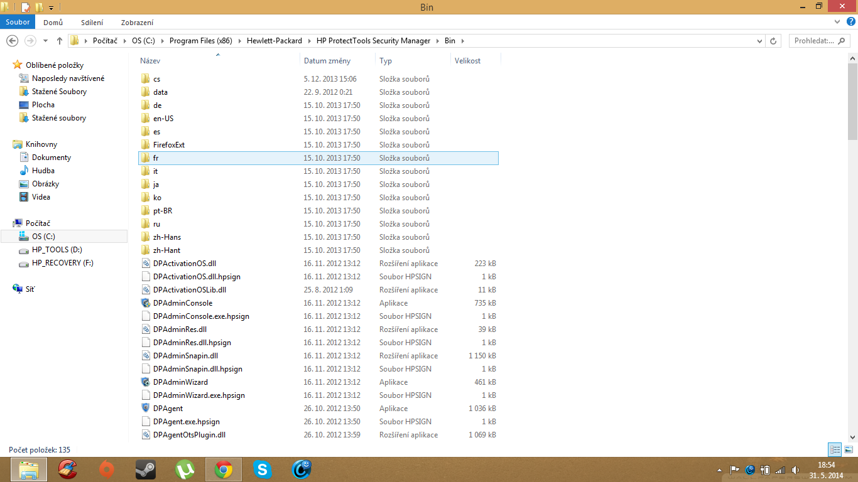Switch to the Zobrazení ribbon tab
The image size is (858, 482).
[137, 22]
